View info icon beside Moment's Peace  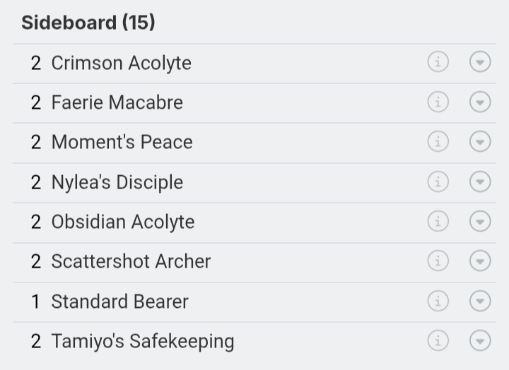click(x=438, y=142)
